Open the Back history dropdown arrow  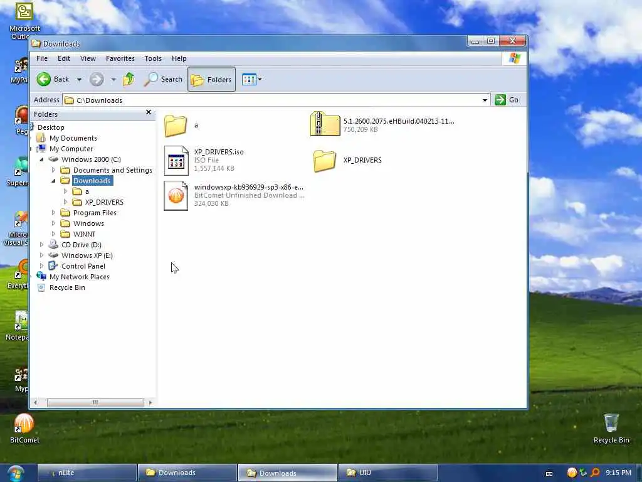(x=79, y=80)
